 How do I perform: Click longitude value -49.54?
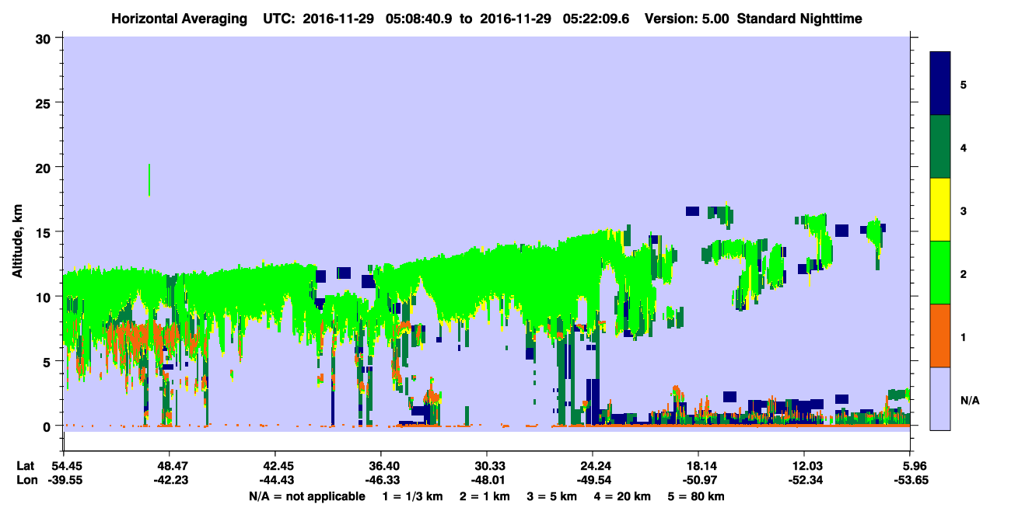pyautogui.click(x=593, y=480)
